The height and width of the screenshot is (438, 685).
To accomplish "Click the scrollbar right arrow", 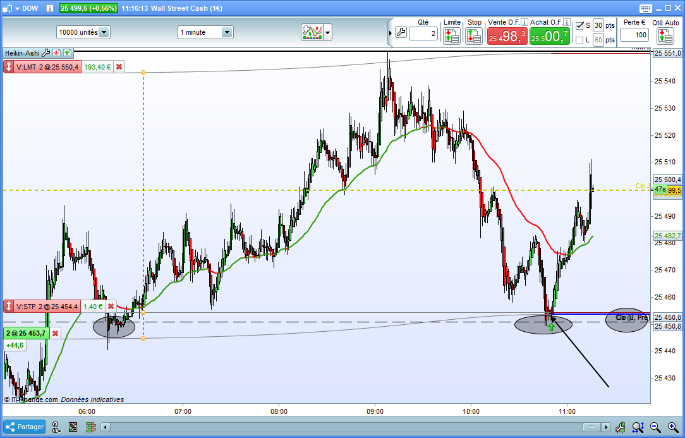I will click(605, 427).
